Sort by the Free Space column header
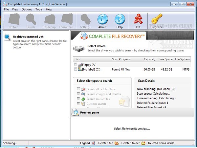This screenshot has width=197, height=148. point(165,59)
